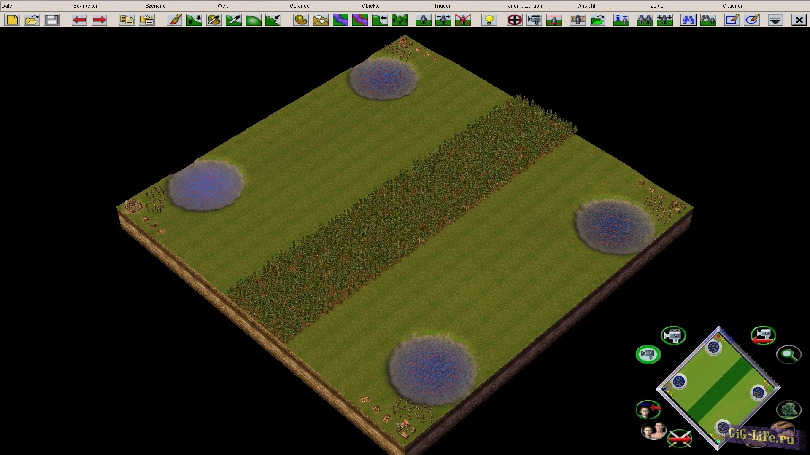Image resolution: width=810 pixels, height=455 pixels.
Task: Select the film camera toolbar icon
Action: point(534,20)
